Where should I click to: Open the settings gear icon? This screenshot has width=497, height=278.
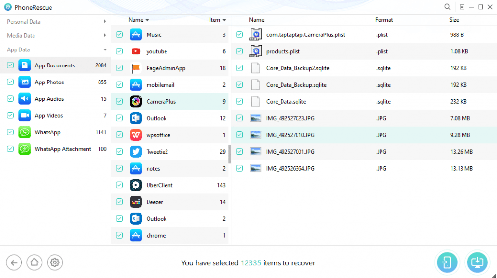point(55,262)
